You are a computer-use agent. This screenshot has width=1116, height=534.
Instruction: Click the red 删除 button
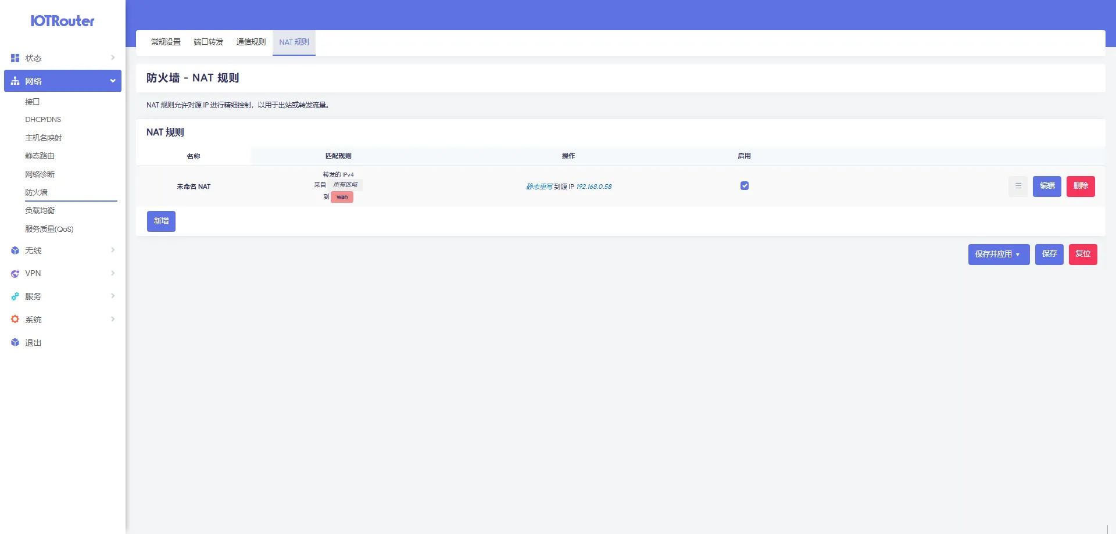pos(1081,187)
